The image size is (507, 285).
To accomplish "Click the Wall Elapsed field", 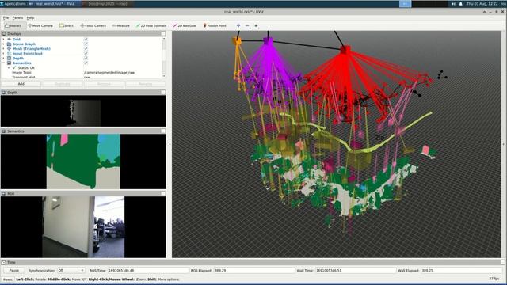I will coord(462,271).
